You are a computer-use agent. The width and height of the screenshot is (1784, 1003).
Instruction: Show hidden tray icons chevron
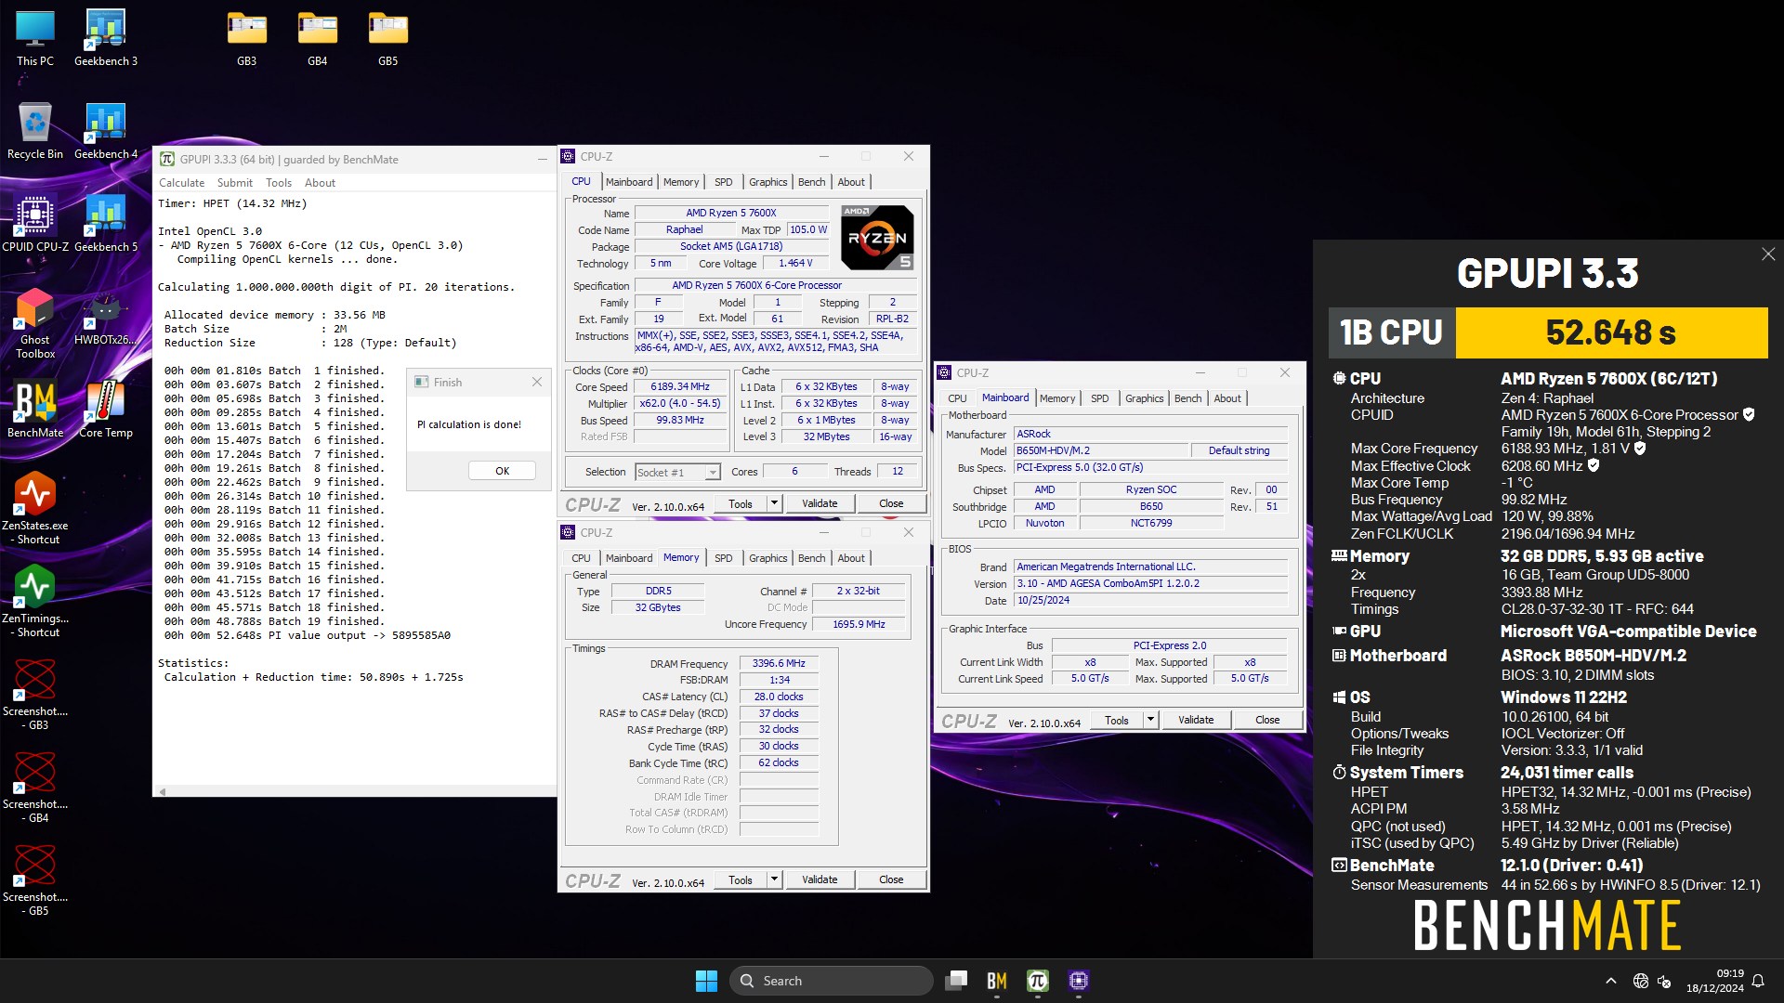[1611, 981]
